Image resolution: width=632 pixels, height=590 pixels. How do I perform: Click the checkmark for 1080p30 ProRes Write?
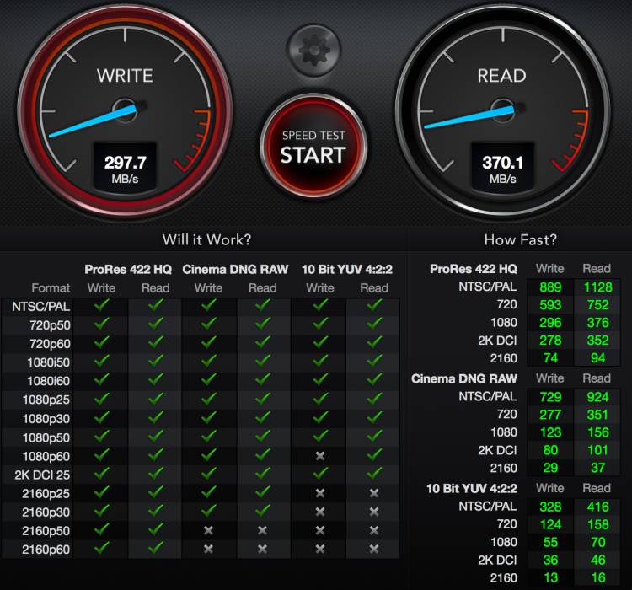[x=102, y=417]
